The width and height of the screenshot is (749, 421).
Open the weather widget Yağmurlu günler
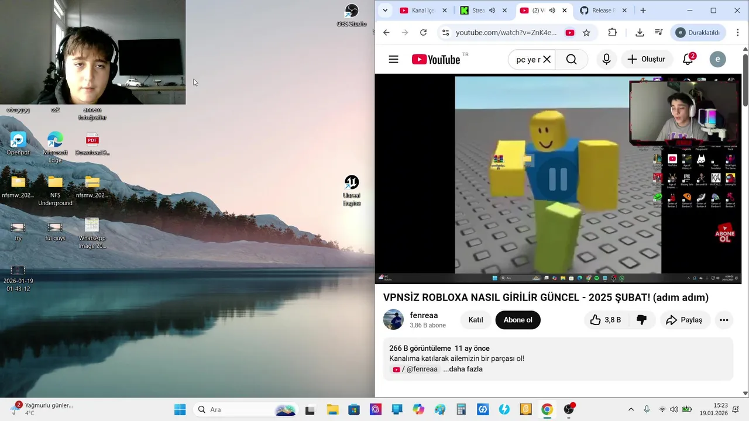[x=42, y=409]
